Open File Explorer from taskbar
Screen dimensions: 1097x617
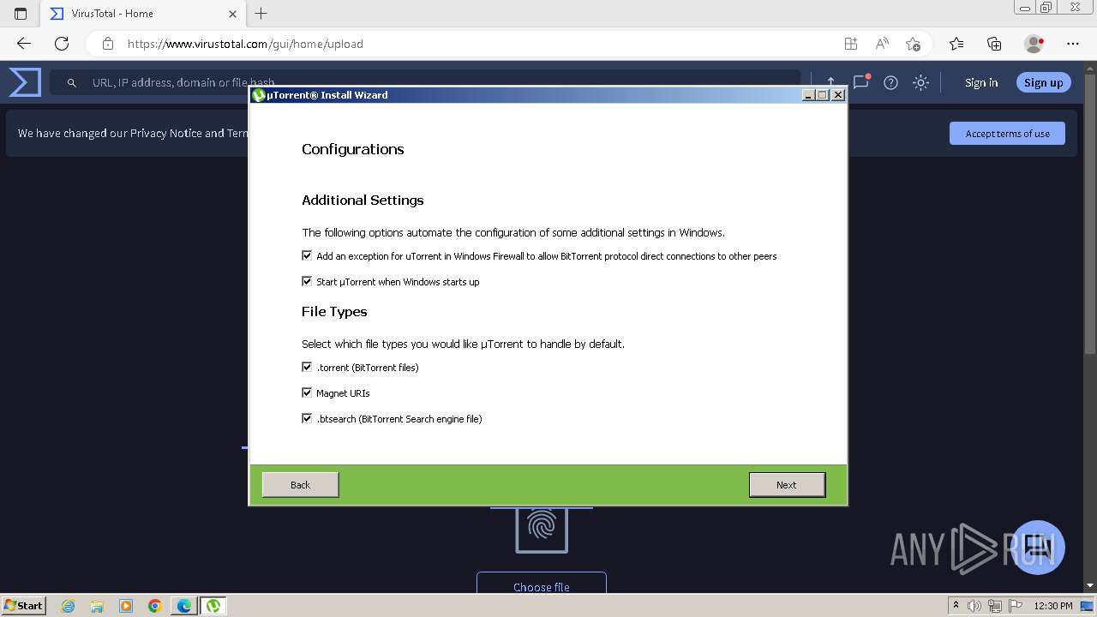[x=97, y=606]
